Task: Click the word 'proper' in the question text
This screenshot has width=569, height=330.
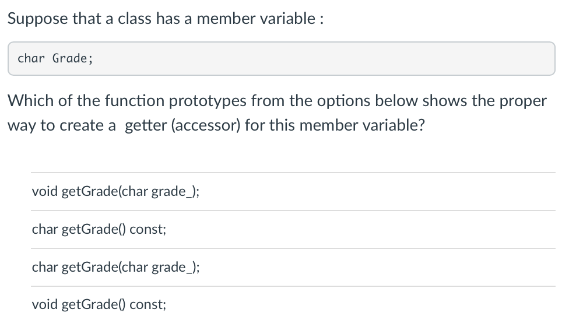Action: 523,101
